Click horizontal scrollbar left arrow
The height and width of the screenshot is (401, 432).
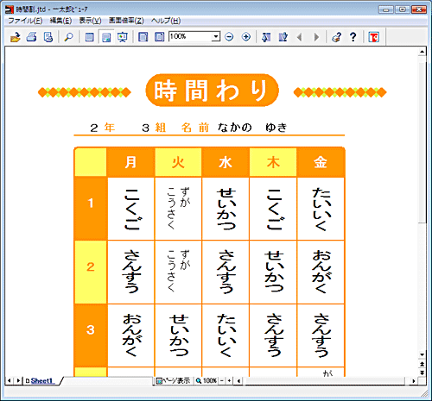tap(238, 381)
